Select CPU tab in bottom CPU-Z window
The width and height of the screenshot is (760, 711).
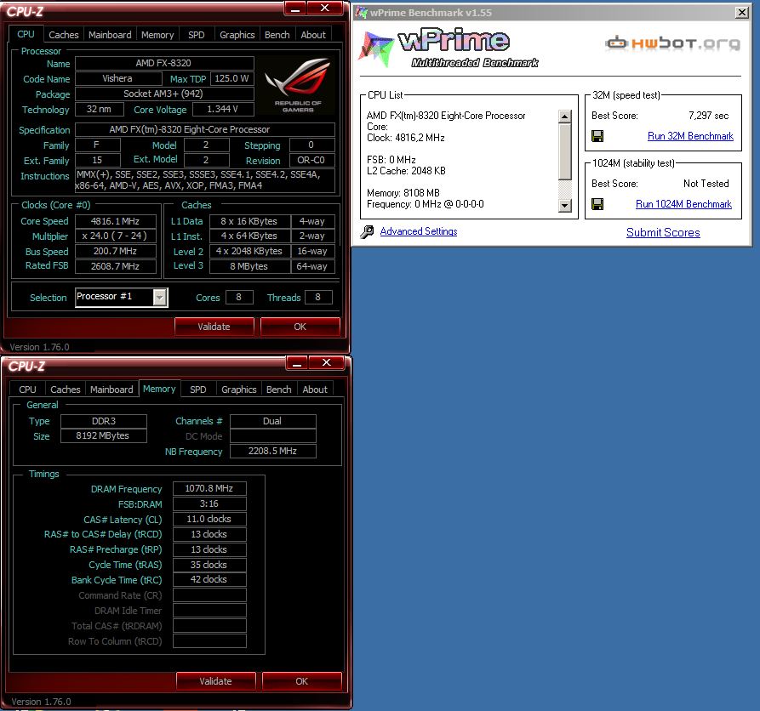(x=27, y=390)
